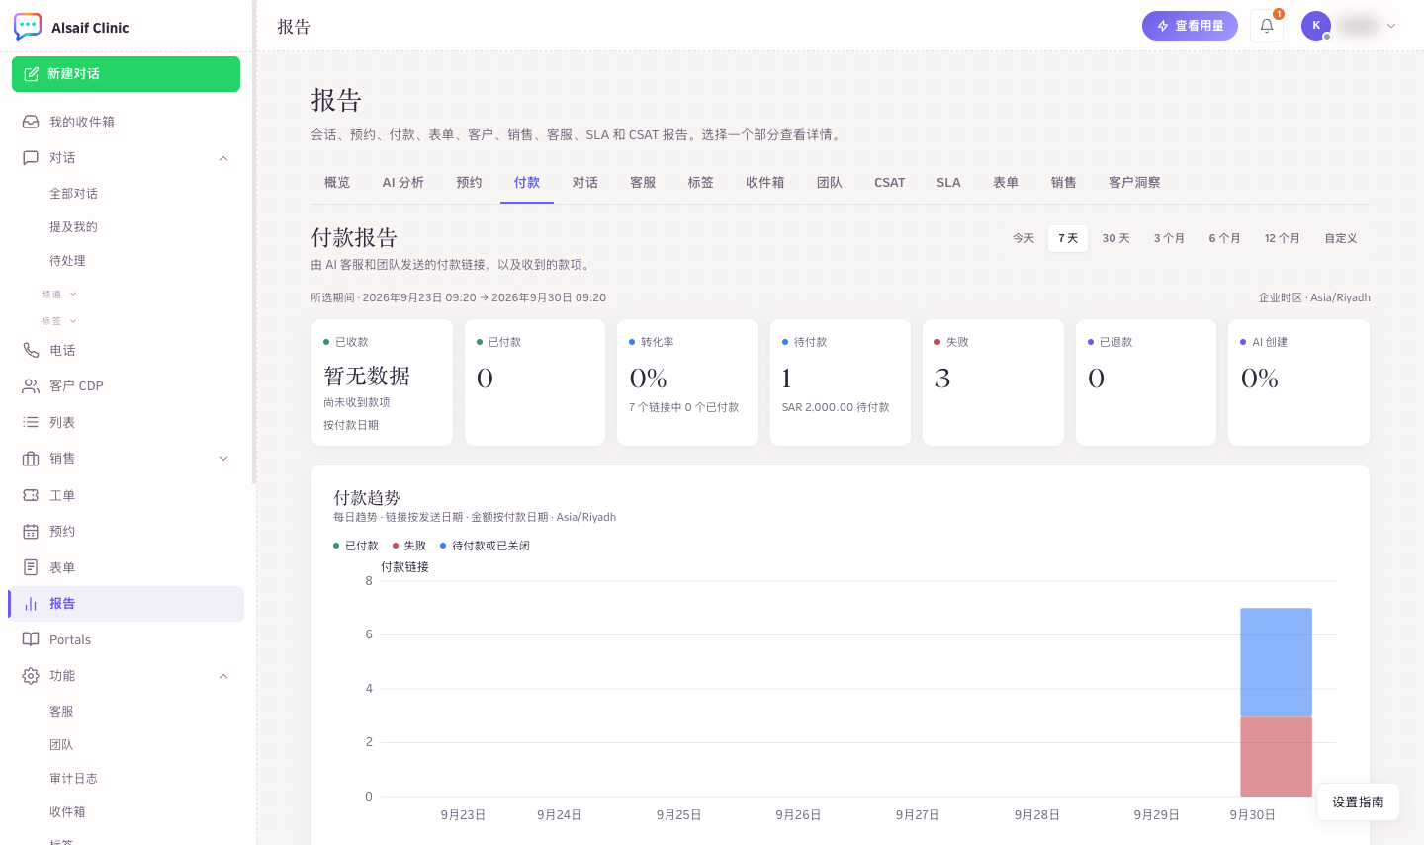The width and height of the screenshot is (1424, 845).
Task: Expand the 频道 channels group
Action: pyautogui.click(x=59, y=295)
